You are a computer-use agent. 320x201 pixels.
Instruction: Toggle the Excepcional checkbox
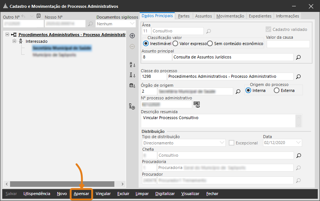[231, 143]
